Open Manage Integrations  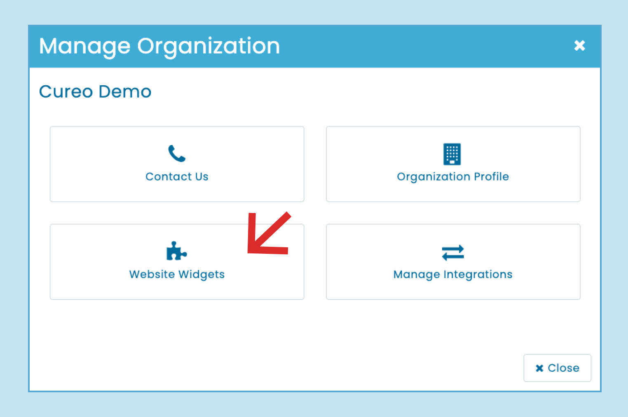tap(452, 262)
